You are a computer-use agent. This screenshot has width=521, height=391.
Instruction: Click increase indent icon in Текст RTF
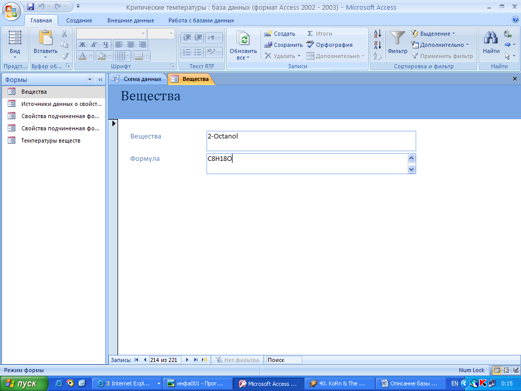[198, 37]
